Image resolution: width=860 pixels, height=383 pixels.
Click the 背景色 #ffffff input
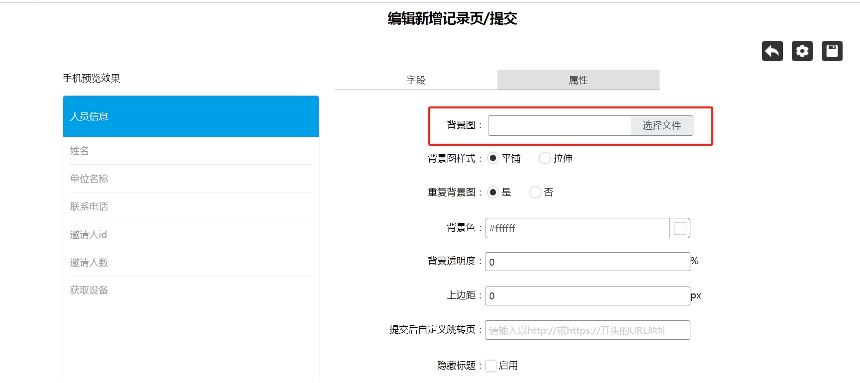pyautogui.click(x=577, y=228)
